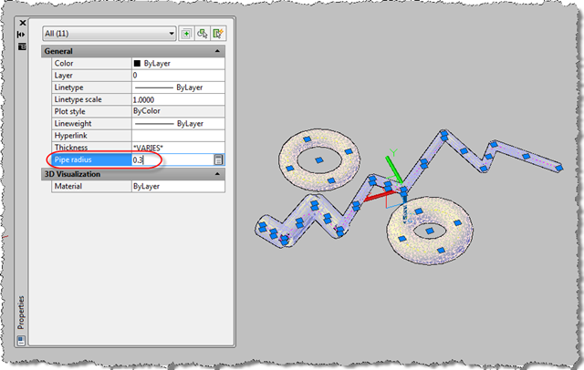Click the Layer property value

click(173, 76)
